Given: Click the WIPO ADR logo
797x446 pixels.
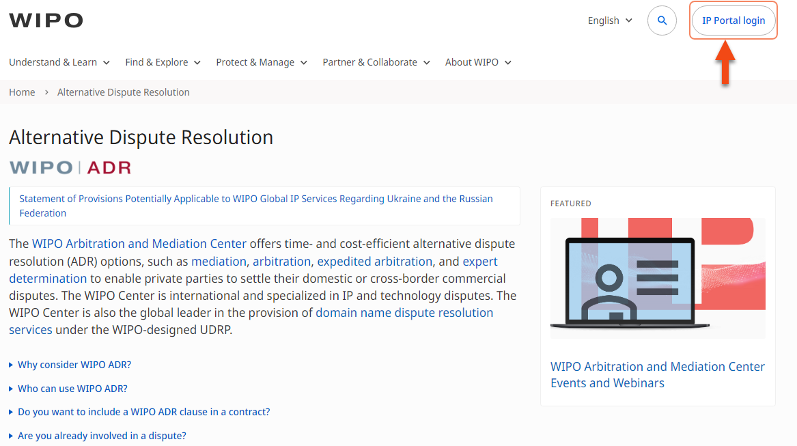Looking at the screenshot, I should [70, 167].
